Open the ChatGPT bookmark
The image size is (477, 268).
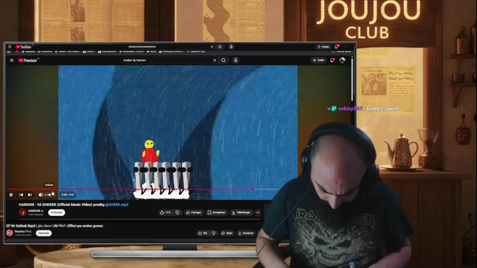pos(89,51)
